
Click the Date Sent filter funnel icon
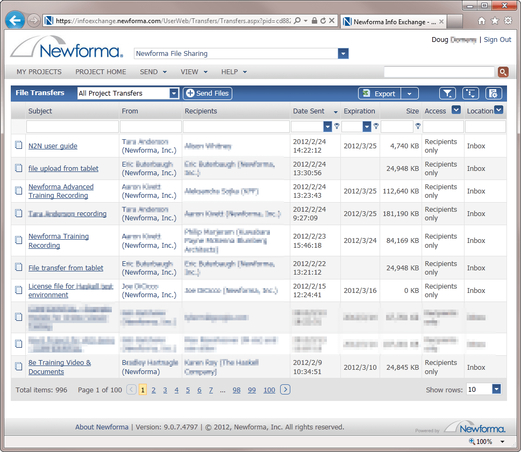[337, 126]
